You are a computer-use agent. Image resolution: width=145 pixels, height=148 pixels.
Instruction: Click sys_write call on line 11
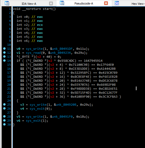34,49
